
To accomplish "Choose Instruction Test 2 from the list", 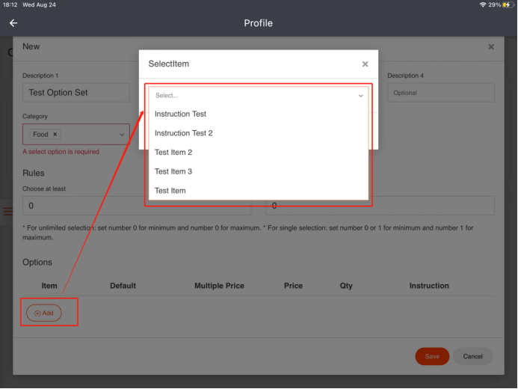I will tap(183, 133).
